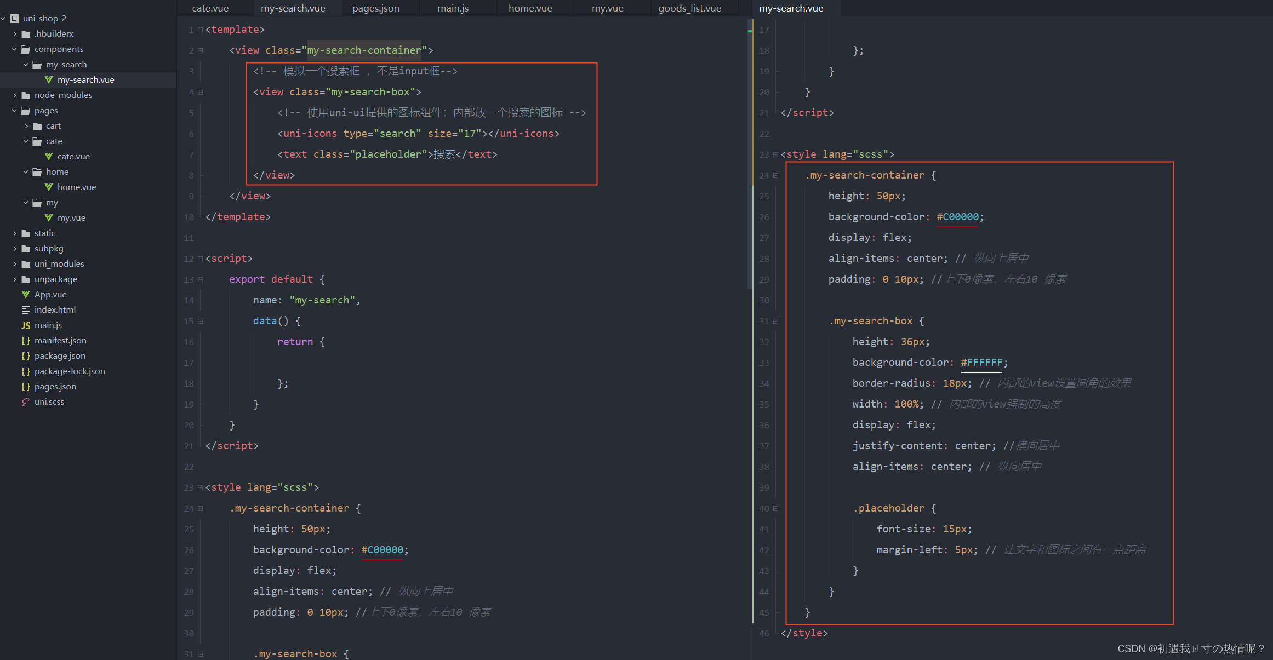Click the Vue icon beside home.vue in tree
The height and width of the screenshot is (660, 1273).
[x=49, y=187]
